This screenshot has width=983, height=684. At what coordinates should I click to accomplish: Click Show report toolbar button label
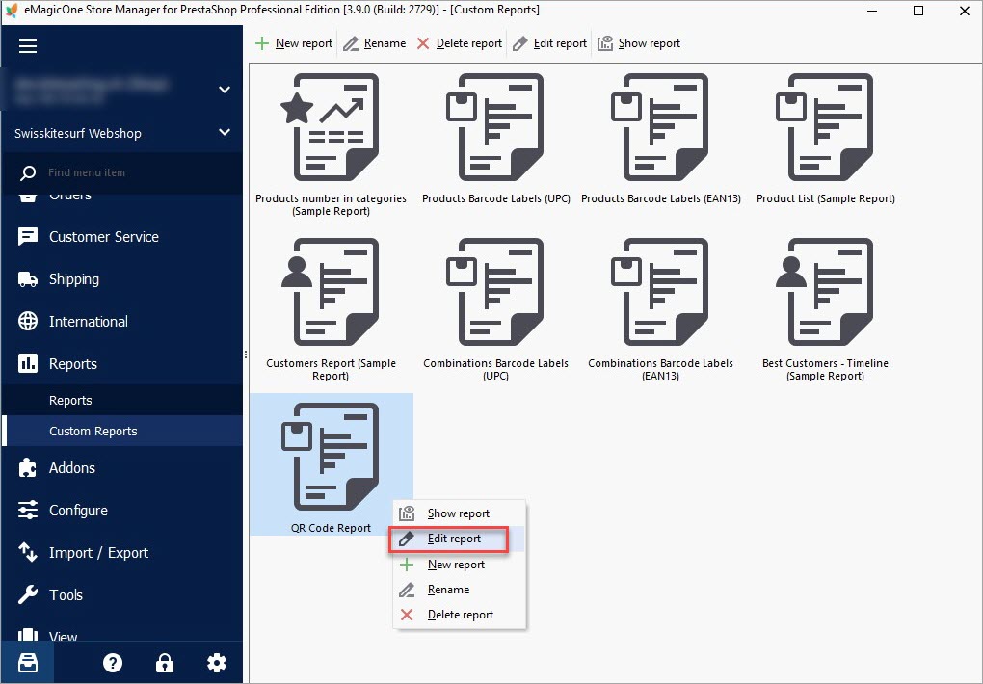(650, 43)
